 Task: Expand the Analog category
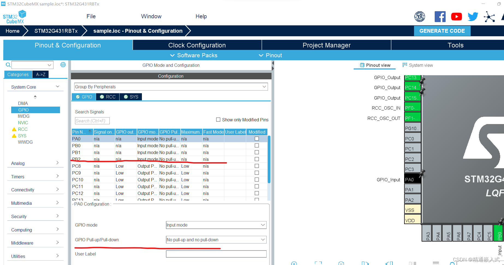point(58,163)
